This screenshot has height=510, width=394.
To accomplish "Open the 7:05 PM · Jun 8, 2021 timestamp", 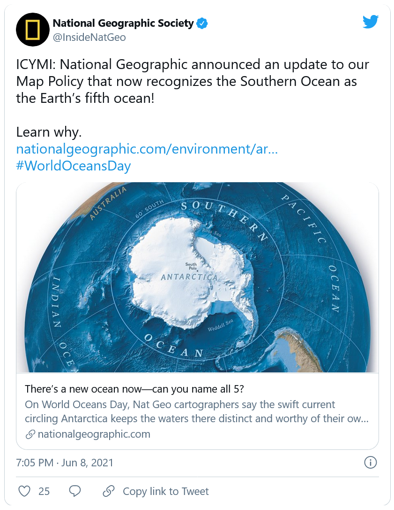I will 65,463.
